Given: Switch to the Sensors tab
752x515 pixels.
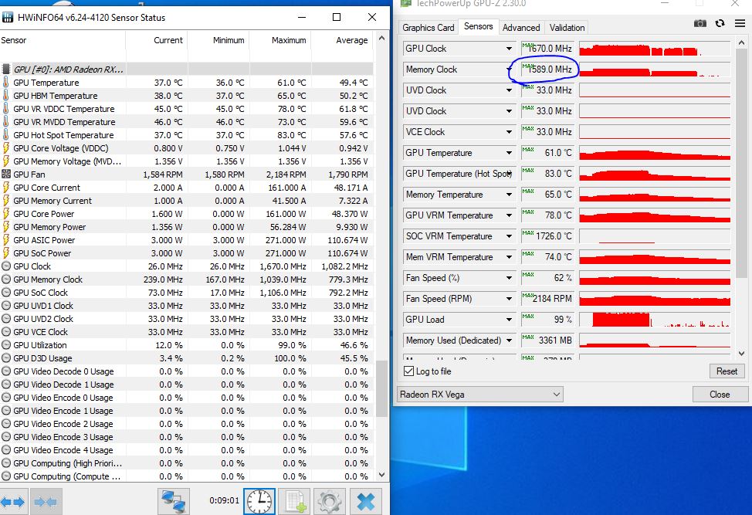Looking at the screenshot, I should coord(478,26).
